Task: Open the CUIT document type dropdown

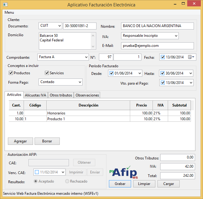Action: click(x=50, y=26)
